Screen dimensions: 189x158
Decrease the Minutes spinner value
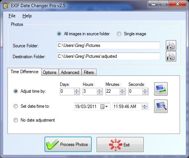pyautogui.click(x=122, y=93)
